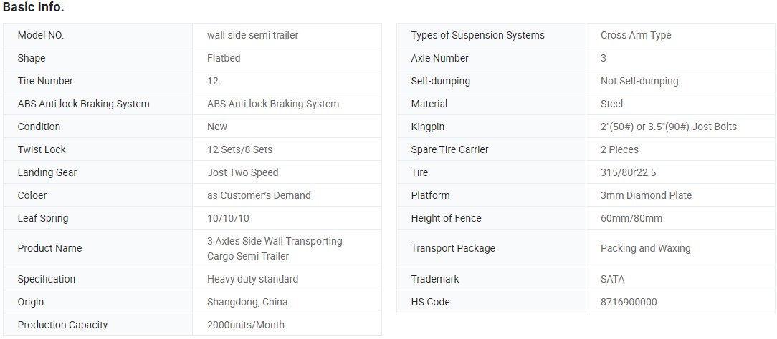The height and width of the screenshot is (339, 777).
Task: Click the Basic Info. heading
Action: 33,8
